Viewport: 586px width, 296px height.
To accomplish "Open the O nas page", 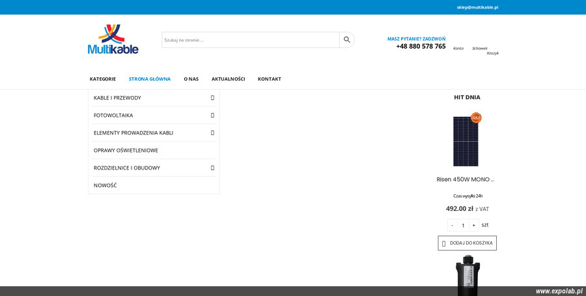I will (x=191, y=79).
